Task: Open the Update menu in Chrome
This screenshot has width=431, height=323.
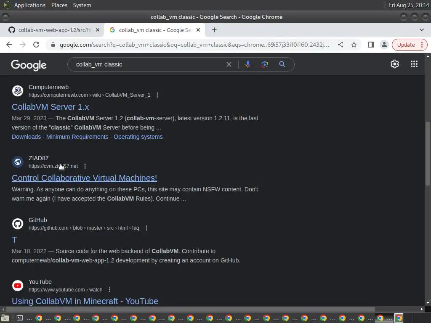Action: (410, 45)
